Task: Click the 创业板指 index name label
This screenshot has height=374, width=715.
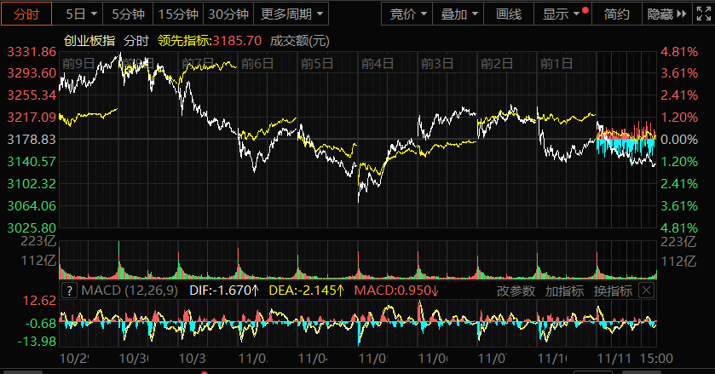Action: 89,41
